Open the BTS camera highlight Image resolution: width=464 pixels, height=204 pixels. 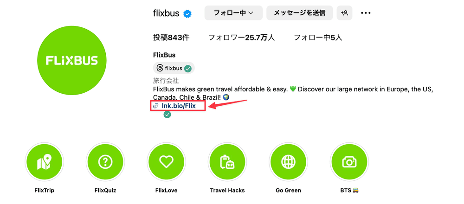click(x=349, y=162)
